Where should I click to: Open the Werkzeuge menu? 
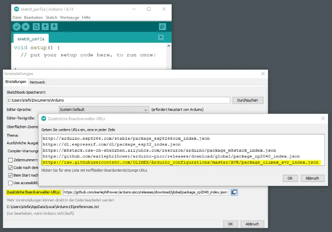pos(69,17)
